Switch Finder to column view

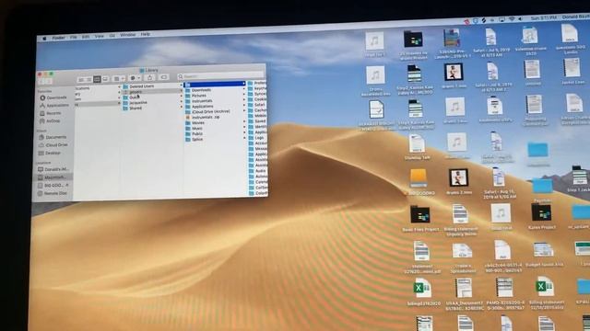click(97, 79)
